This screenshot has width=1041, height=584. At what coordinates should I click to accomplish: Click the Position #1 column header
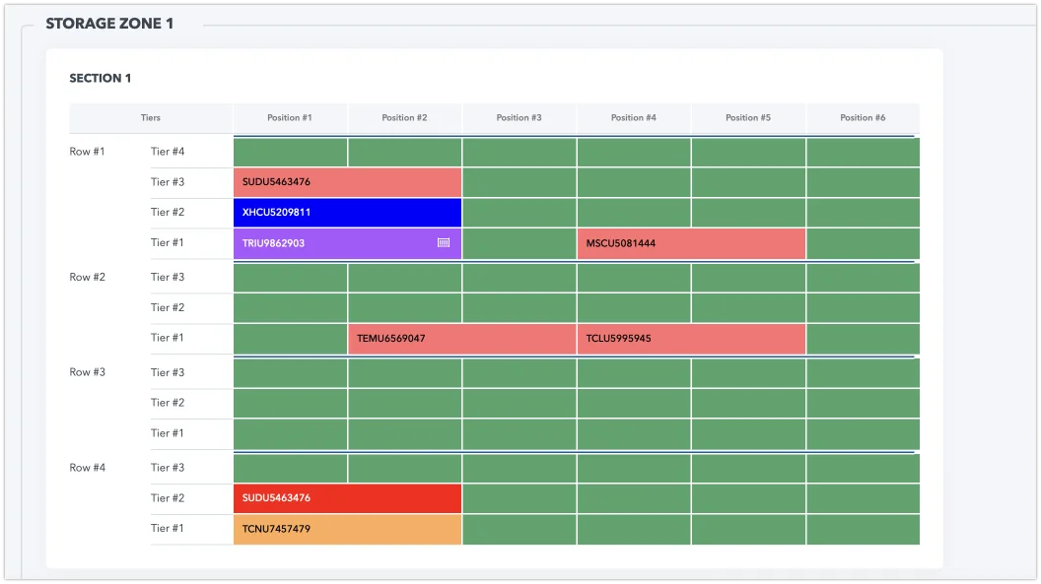click(290, 118)
